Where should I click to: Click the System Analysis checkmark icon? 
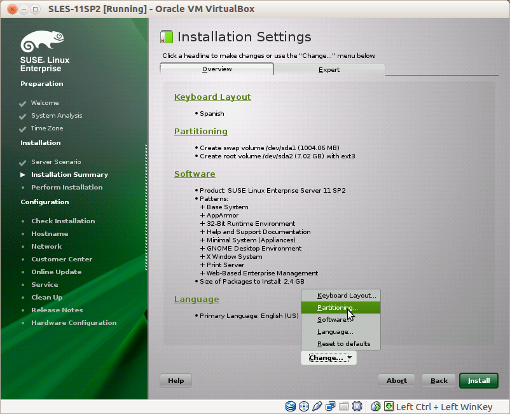[22, 116]
